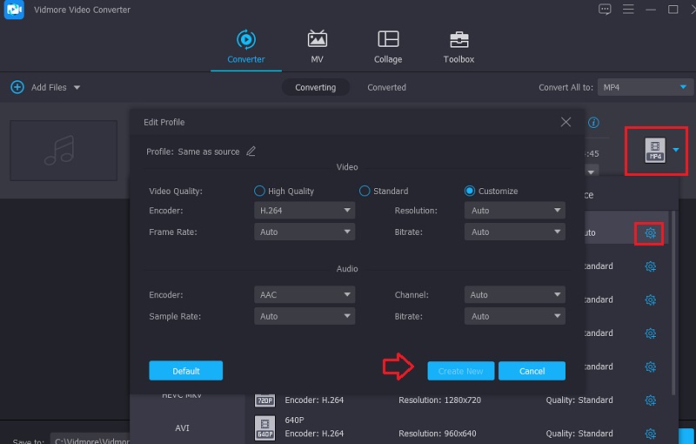The image size is (696, 444).
Task: Open the Collage tab icon
Action: [388, 39]
